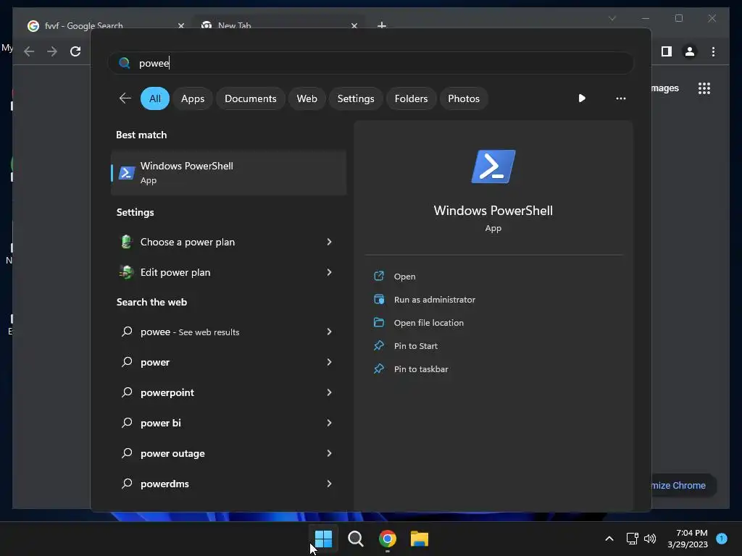Switch to the New Tab tab in Chrome
The width and height of the screenshot is (742, 556).
pyautogui.click(x=234, y=25)
